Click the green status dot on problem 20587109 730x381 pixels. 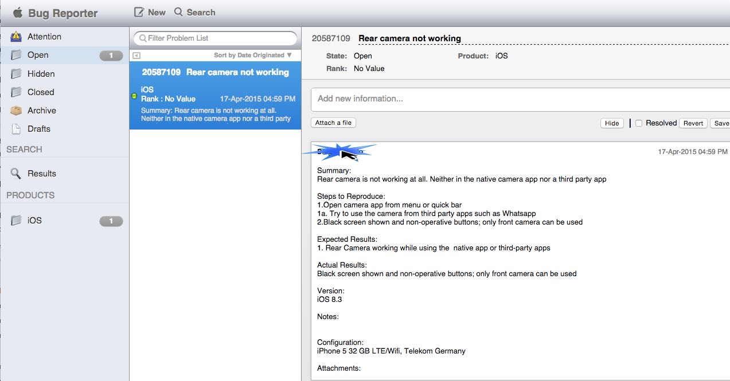(x=134, y=96)
